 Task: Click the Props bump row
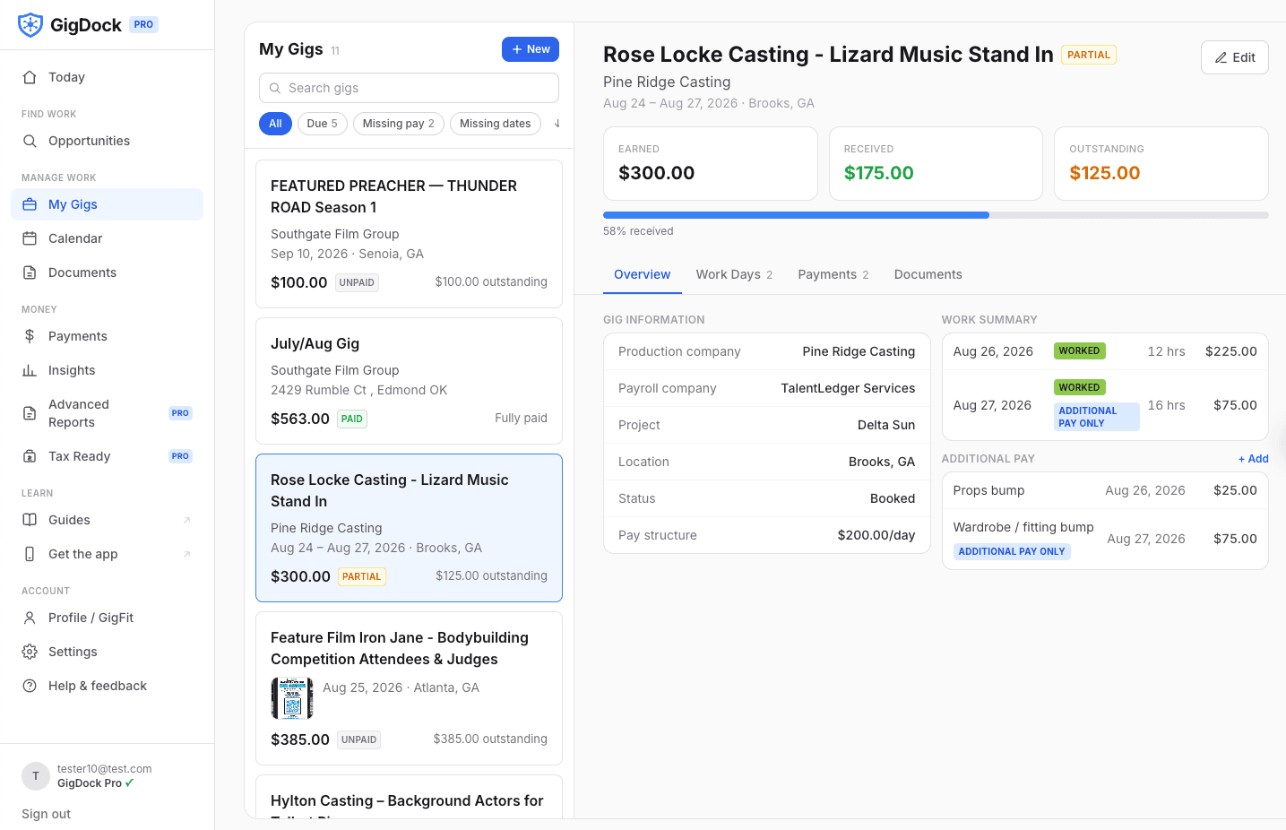point(1105,490)
